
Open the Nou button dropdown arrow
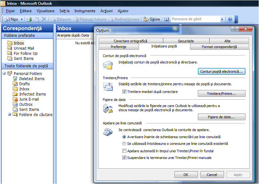tap(22, 20)
